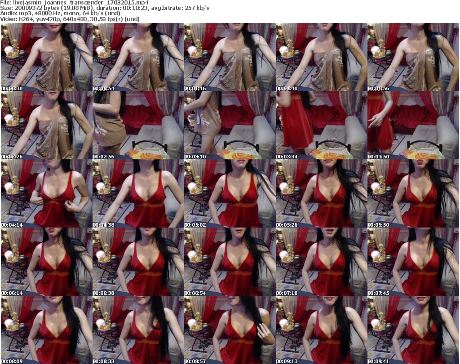Click the Audio info line in header
This screenshot has width=460, height=364.
point(65,13)
